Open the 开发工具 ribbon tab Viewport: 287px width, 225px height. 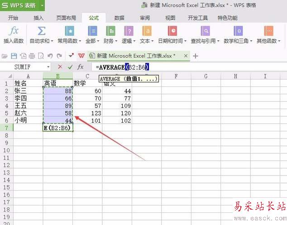coord(198,18)
